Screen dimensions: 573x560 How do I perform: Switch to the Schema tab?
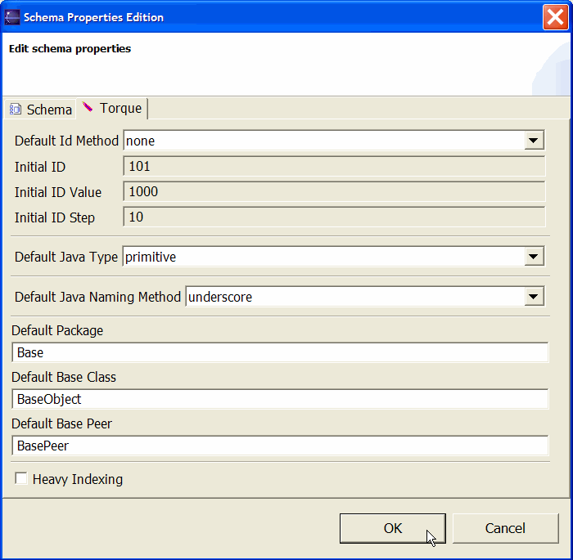point(40,110)
